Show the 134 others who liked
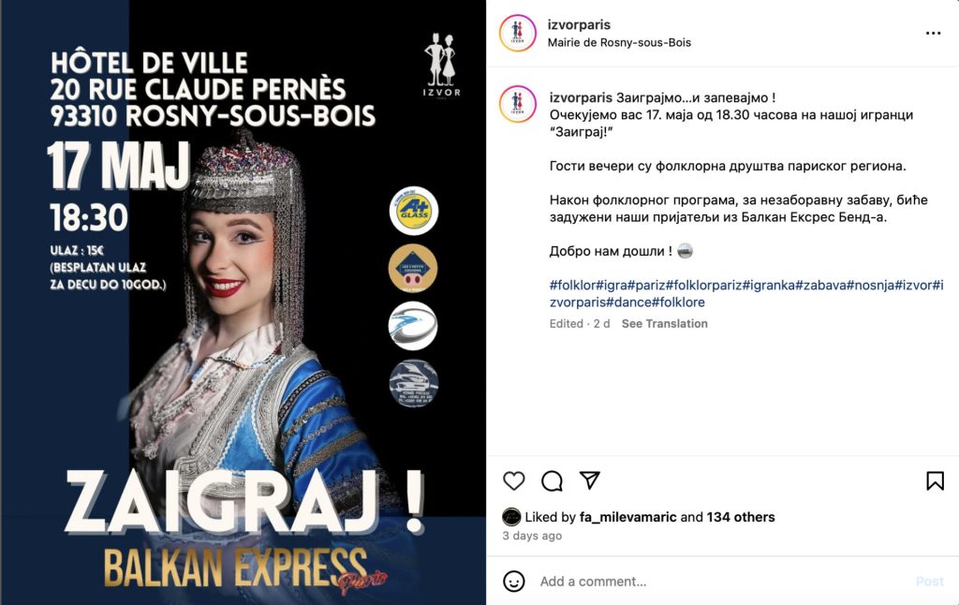The width and height of the screenshot is (959, 605). pyautogui.click(x=741, y=517)
